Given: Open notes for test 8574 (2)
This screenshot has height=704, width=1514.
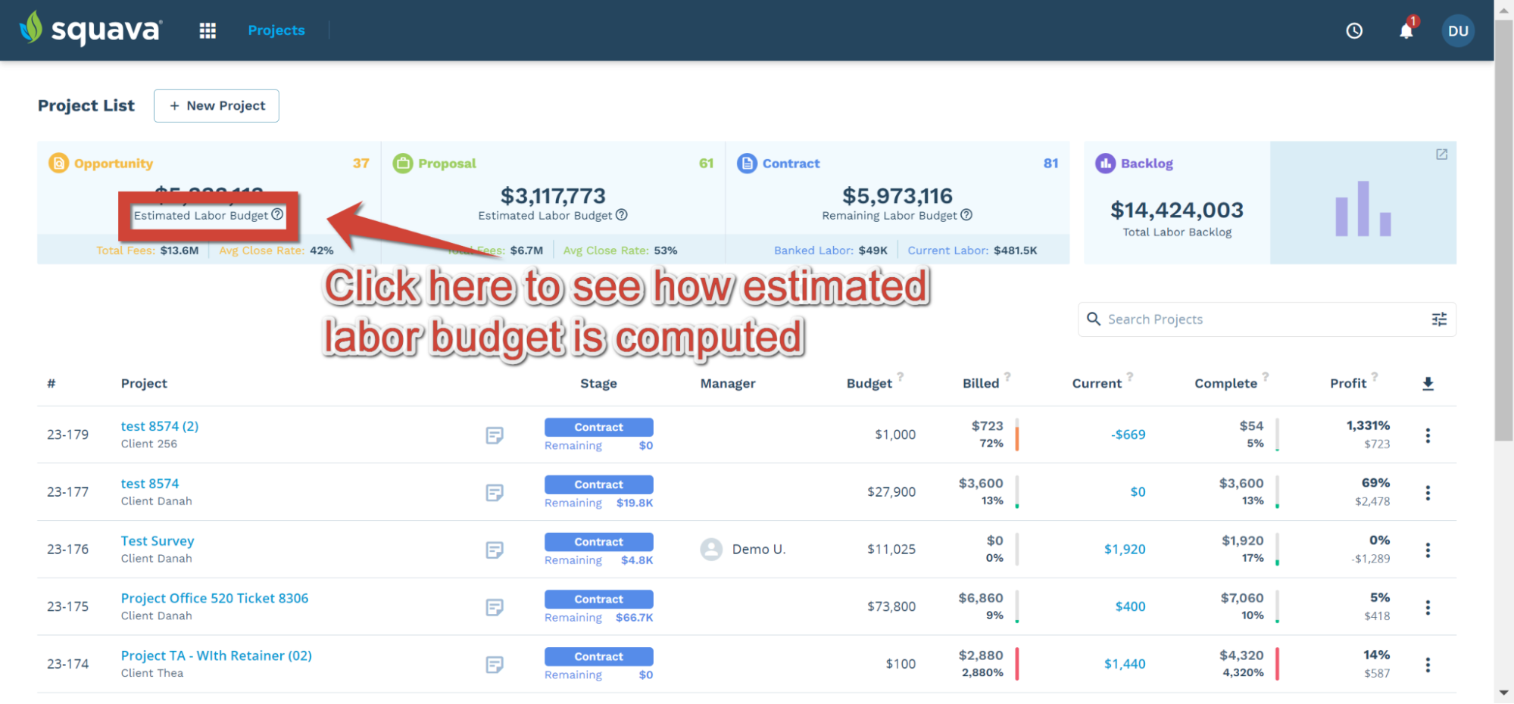Looking at the screenshot, I should pyautogui.click(x=495, y=435).
